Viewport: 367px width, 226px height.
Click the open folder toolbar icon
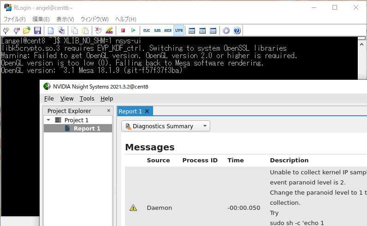pos(27,30)
